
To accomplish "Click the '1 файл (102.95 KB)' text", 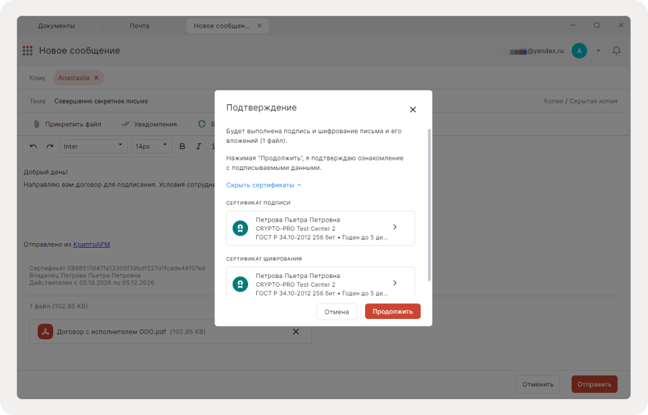I will (59, 306).
